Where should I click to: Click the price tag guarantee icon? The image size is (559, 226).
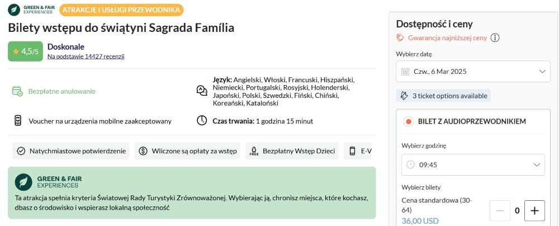[x=400, y=38]
